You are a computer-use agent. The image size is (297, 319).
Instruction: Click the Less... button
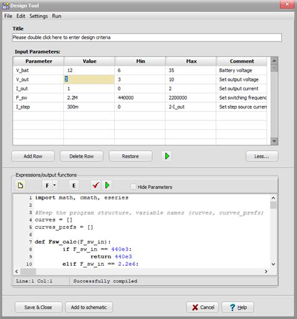coord(262,156)
